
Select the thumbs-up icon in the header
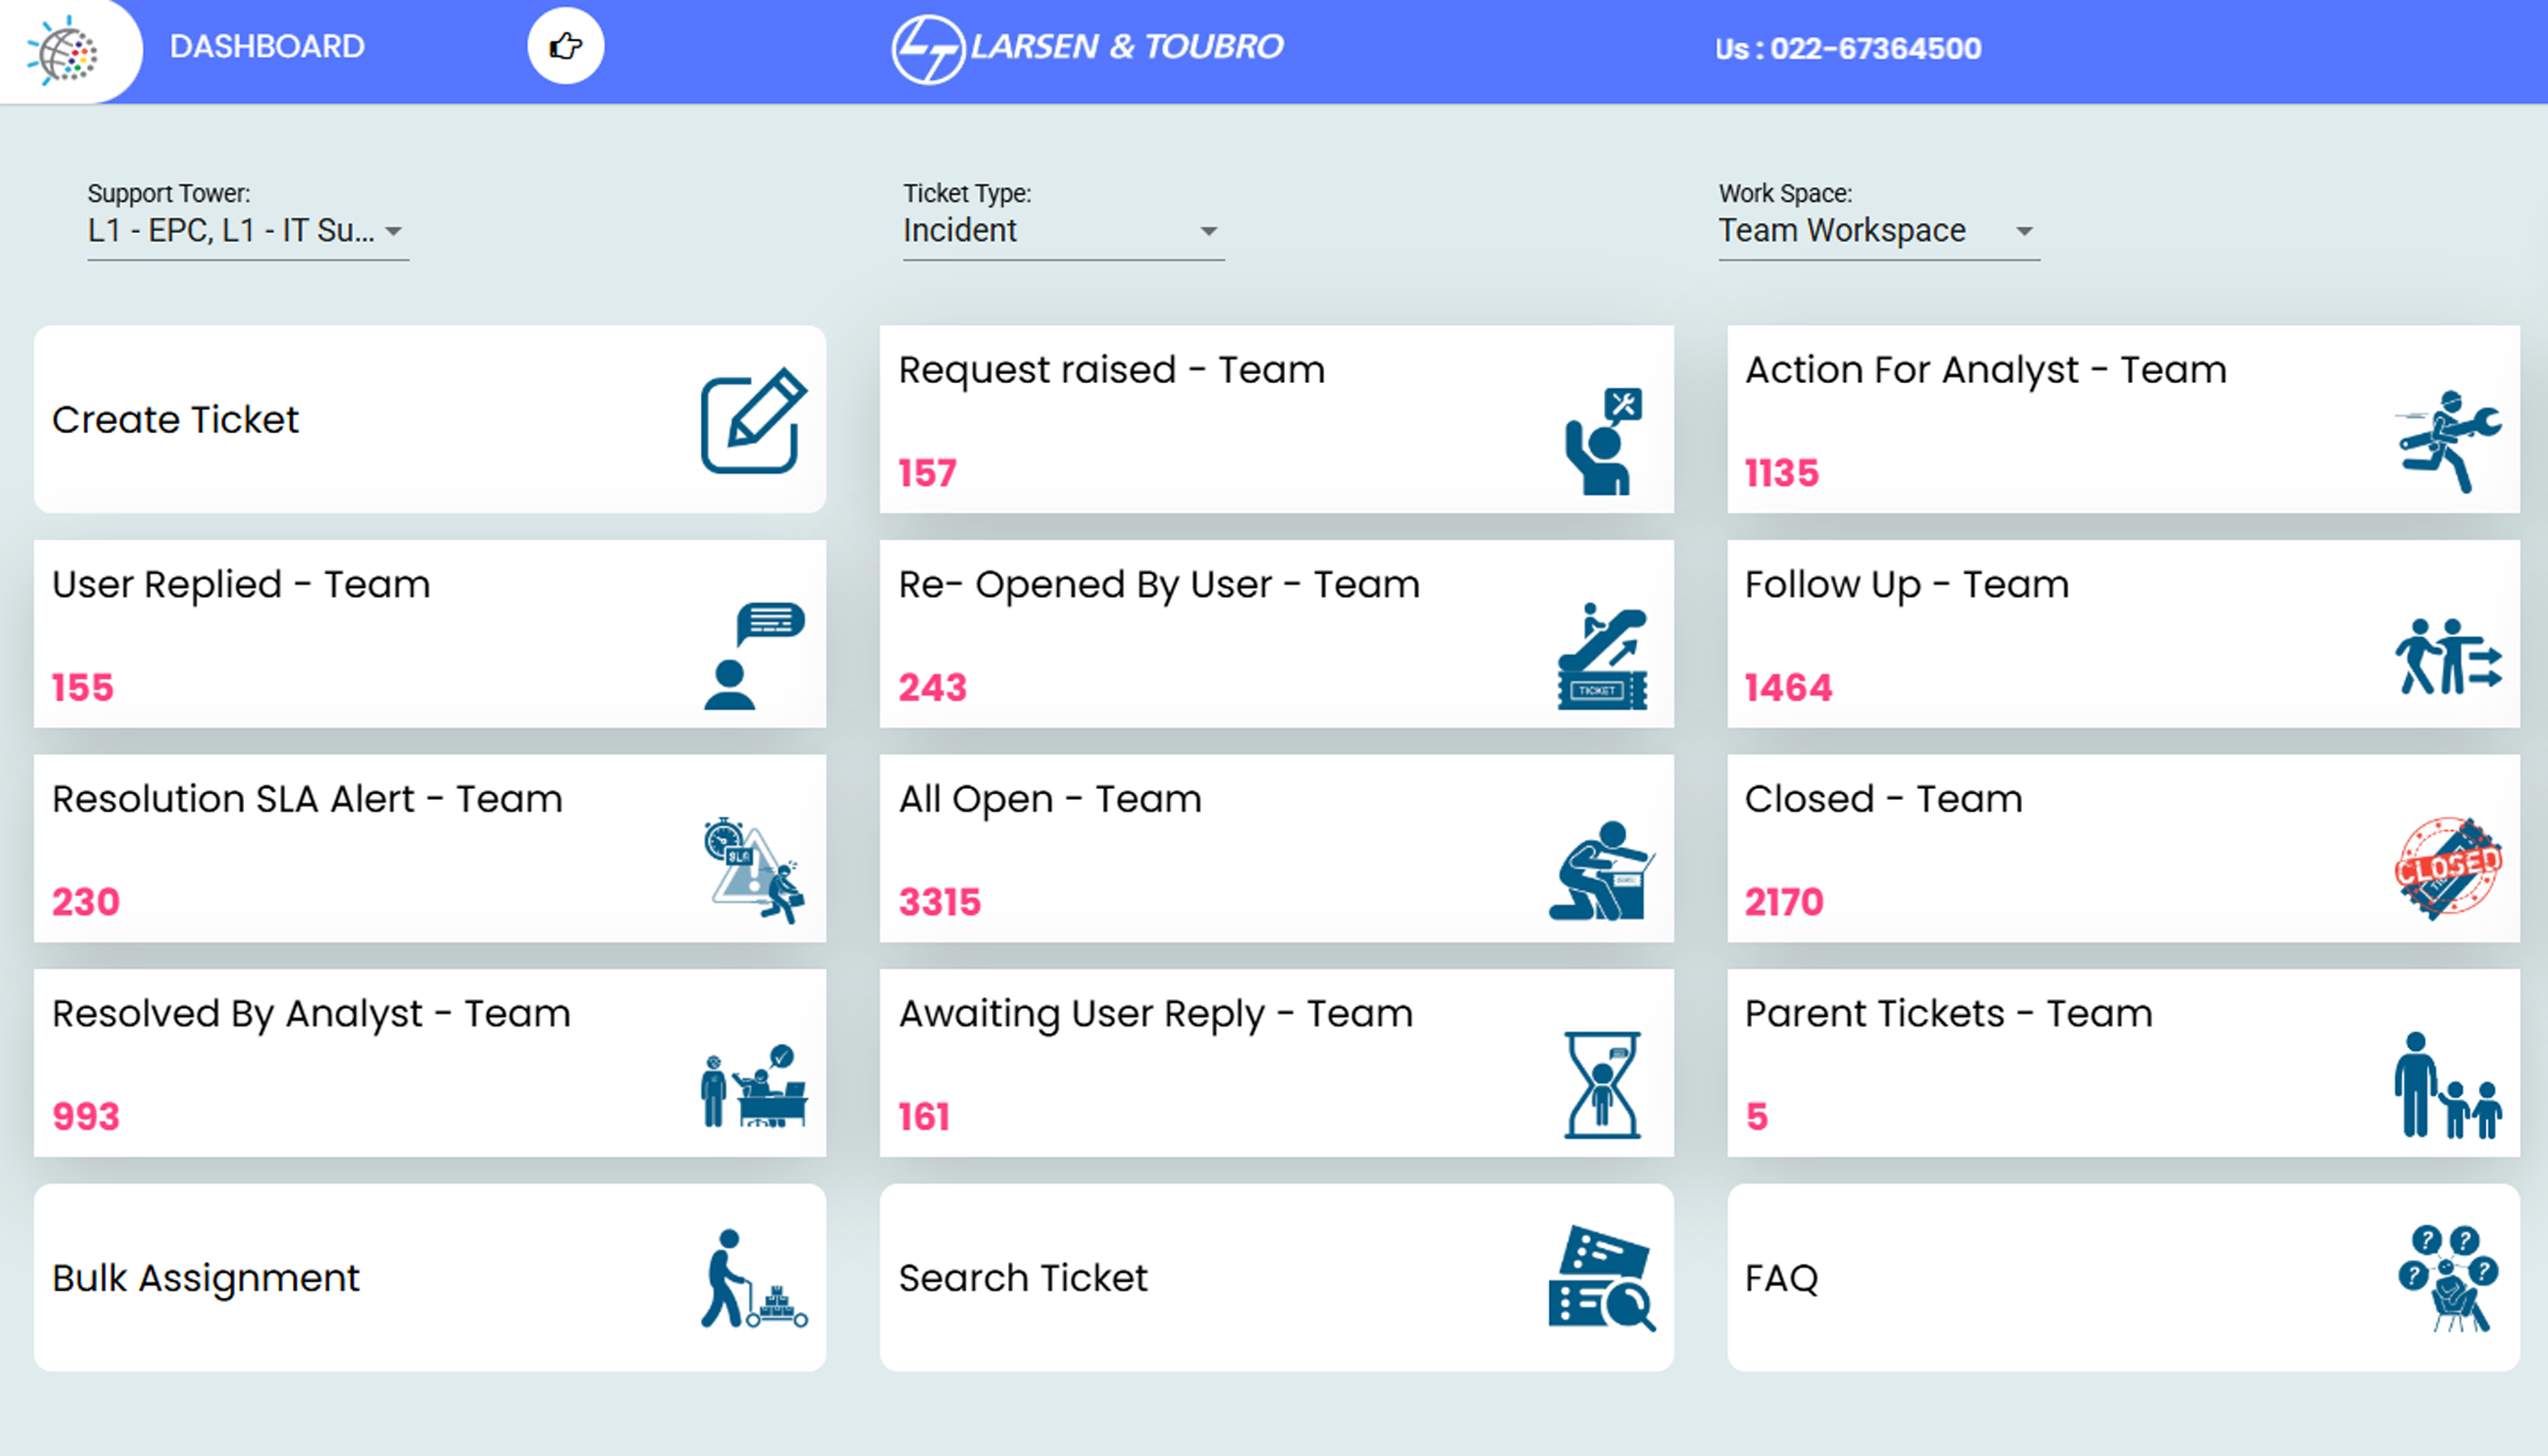(565, 45)
